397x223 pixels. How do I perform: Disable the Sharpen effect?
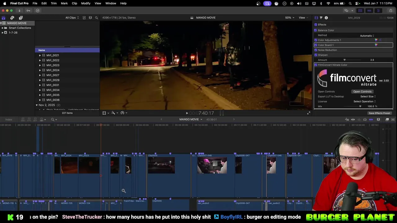(x=316, y=55)
